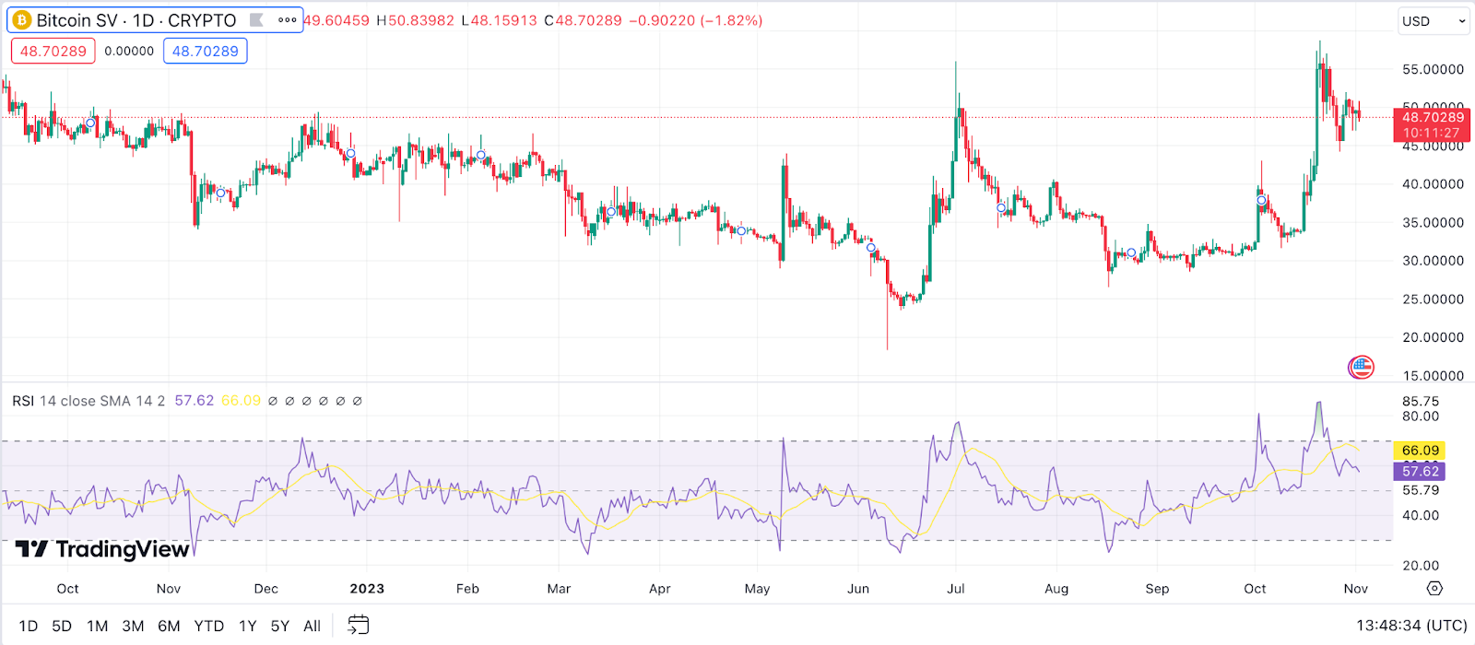This screenshot has height=645, width=1475.
Task: Click the 40.00 RSI scale label
Action: (x=1421, y=515)
